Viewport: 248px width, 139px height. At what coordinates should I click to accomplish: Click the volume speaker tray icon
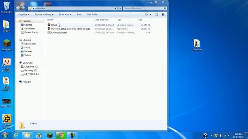point(229,136)
